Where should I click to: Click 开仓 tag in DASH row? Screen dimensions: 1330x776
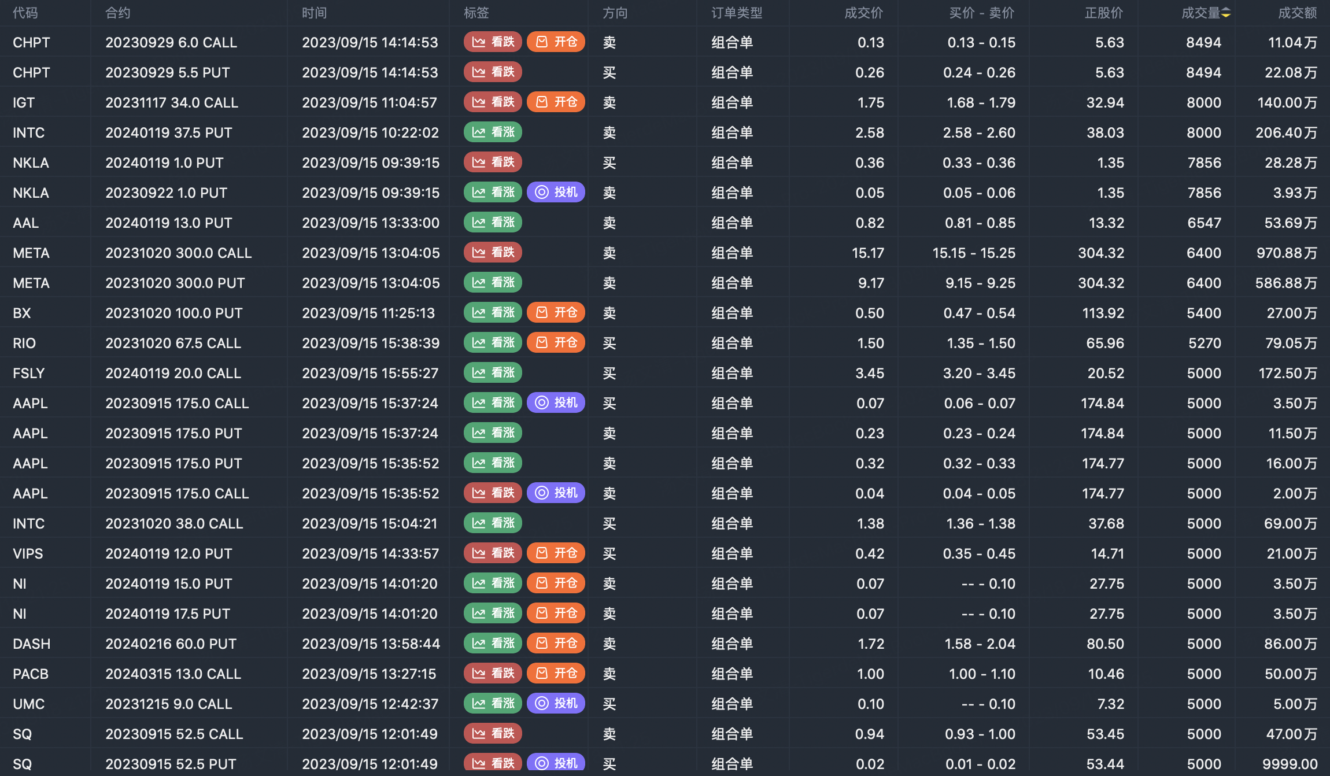[x=556, y=644]
